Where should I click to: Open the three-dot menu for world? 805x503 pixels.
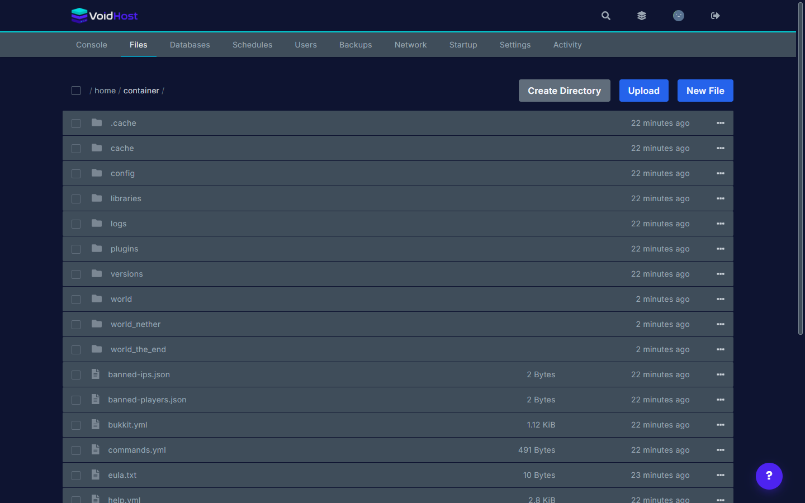[721, 299]
